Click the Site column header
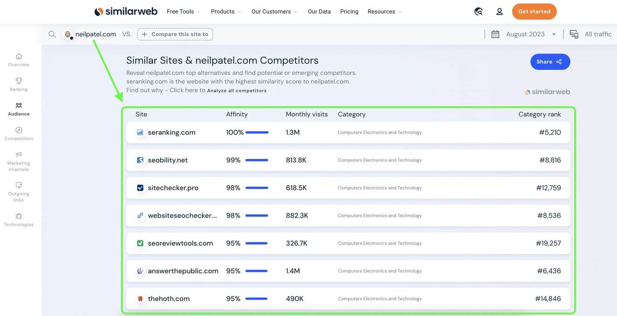 click(141, 114)
